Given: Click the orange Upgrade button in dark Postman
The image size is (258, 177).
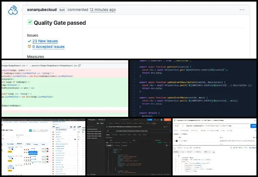Looking at the screenshot, I should [x=167, y=120].
